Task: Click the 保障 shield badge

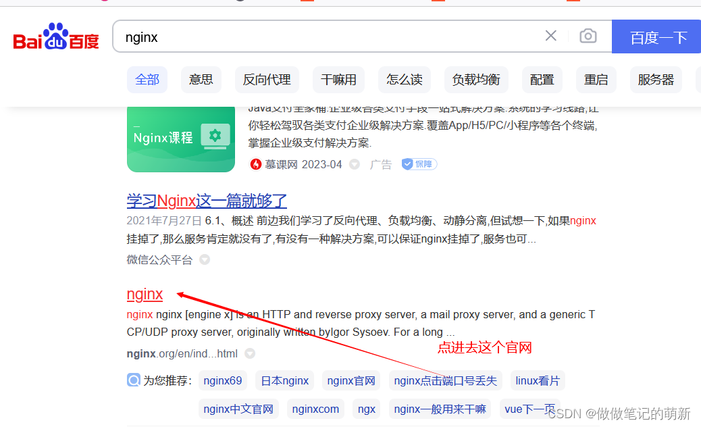Action: coord(419,164)
